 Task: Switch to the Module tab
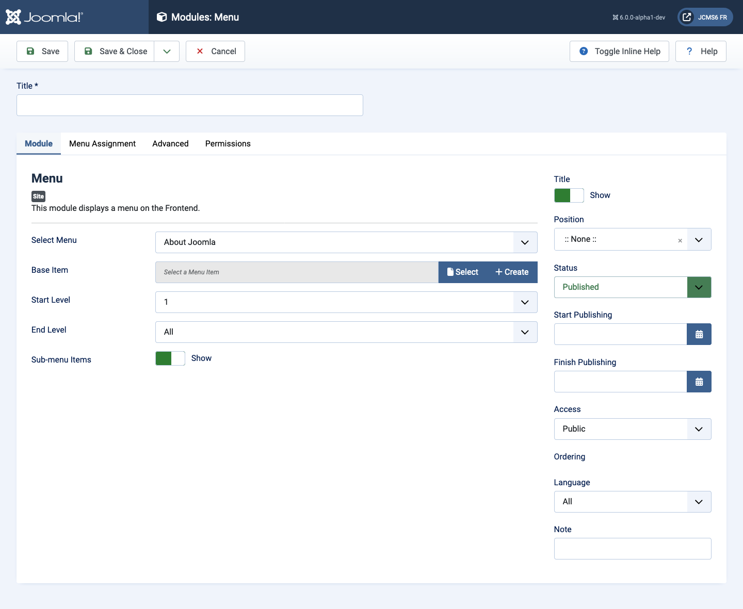coord(39,143)
